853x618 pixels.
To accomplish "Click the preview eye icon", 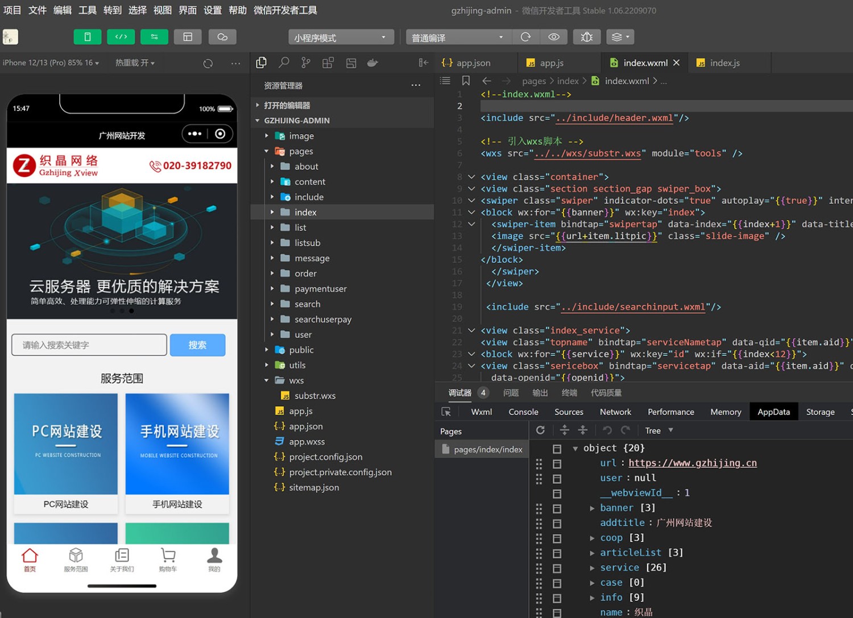I will [x=553, y=37].
